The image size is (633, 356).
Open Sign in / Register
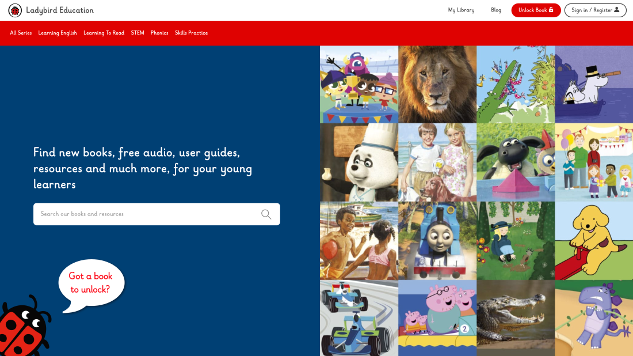pos(595,10)
